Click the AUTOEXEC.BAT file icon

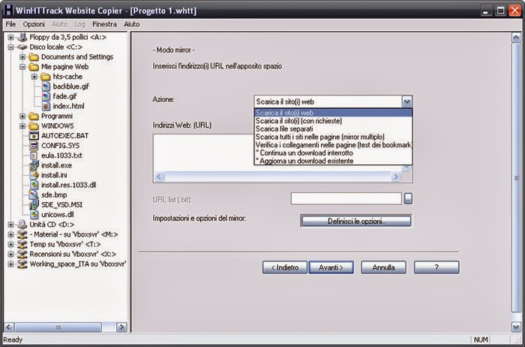pyautogui.click(x=34, y=136)
